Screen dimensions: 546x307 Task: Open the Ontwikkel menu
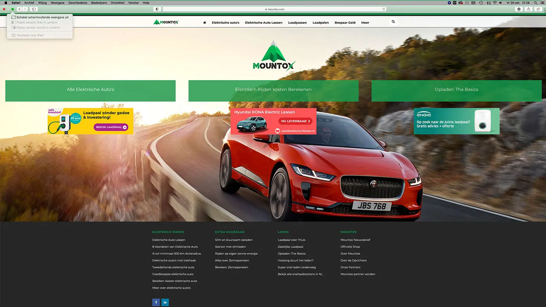[x=117, y=3]
